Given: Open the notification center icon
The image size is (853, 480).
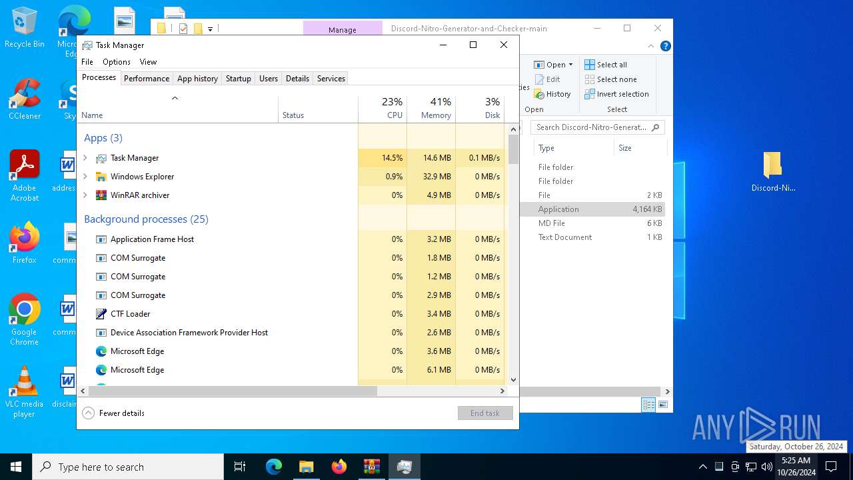Looking at the screenshot, I should (x=831, y=467).
